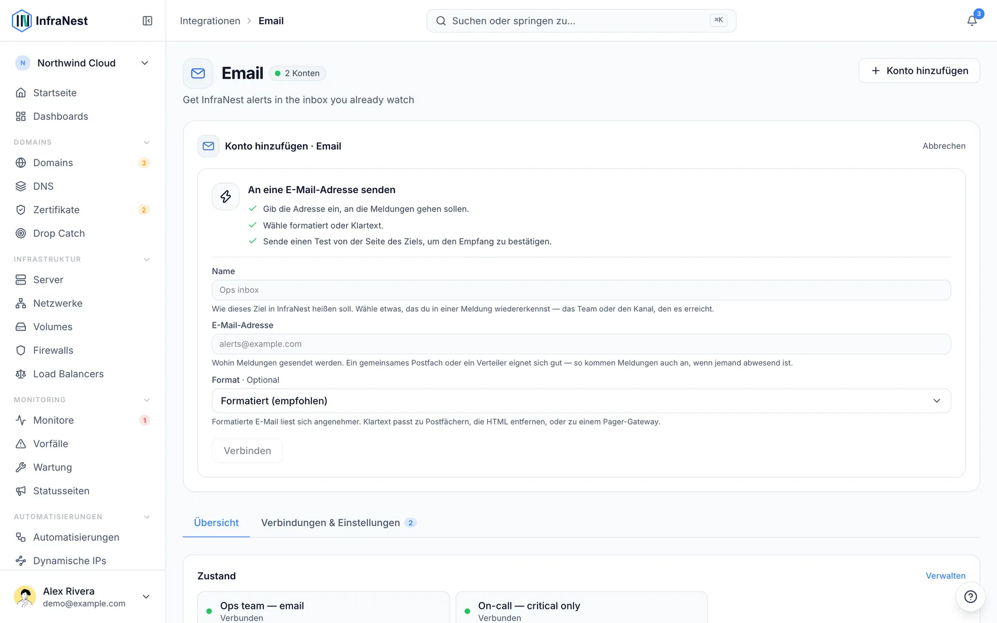Screen dimensions: 997x623
Task: Click the Verwalten link in the Zustand card
Action: (x=946, y=576)
